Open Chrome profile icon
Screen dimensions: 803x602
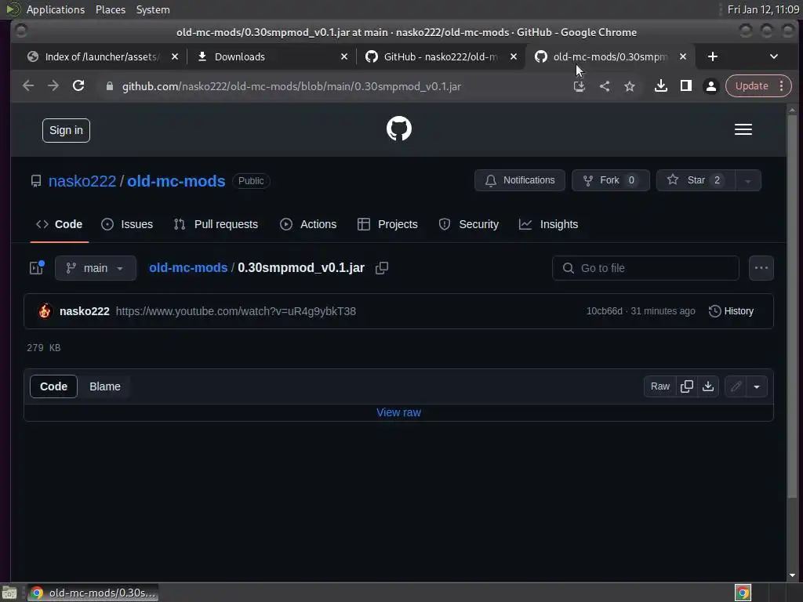pyautogui.click(x=710, y=86)
